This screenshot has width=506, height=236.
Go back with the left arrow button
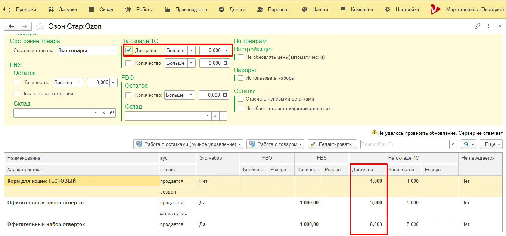(x=11, y=26)
